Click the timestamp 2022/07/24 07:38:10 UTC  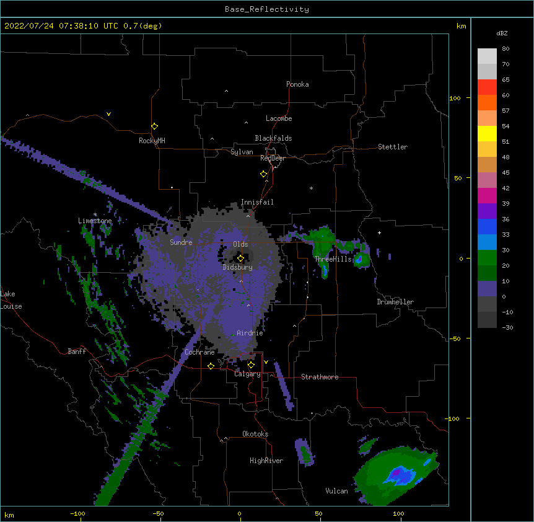(x=61, y=26)
